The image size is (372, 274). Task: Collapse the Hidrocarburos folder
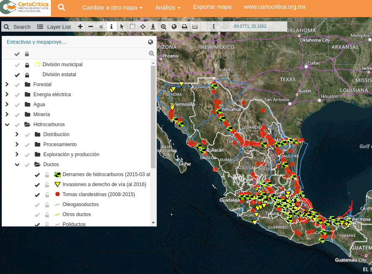[7, 125]
